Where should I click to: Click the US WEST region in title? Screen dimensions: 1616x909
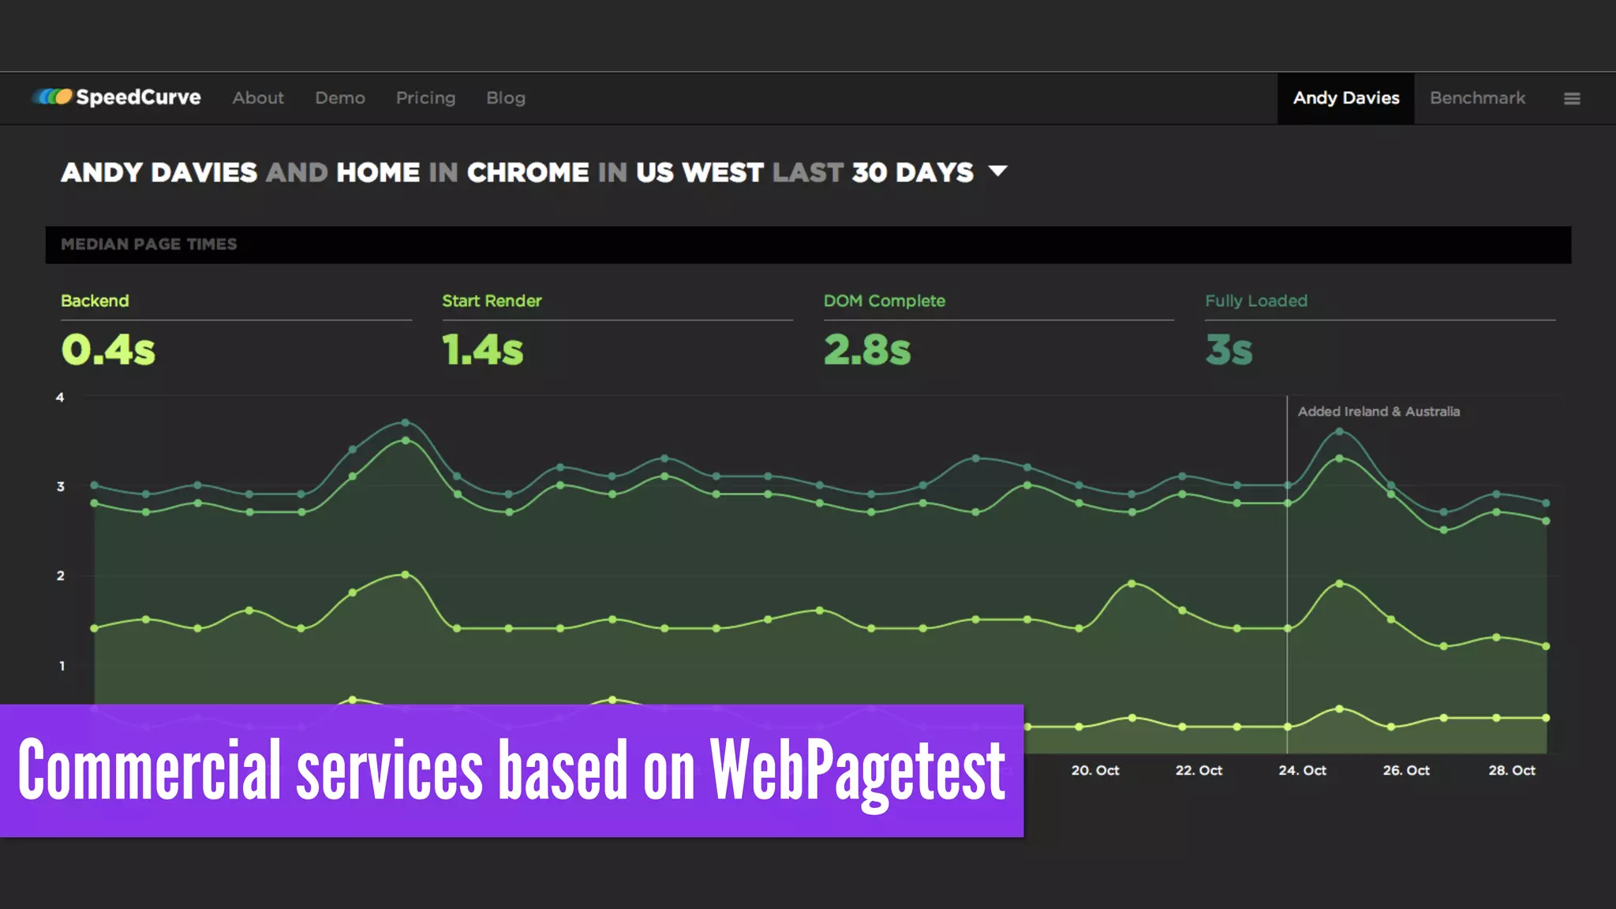point(699,172)
